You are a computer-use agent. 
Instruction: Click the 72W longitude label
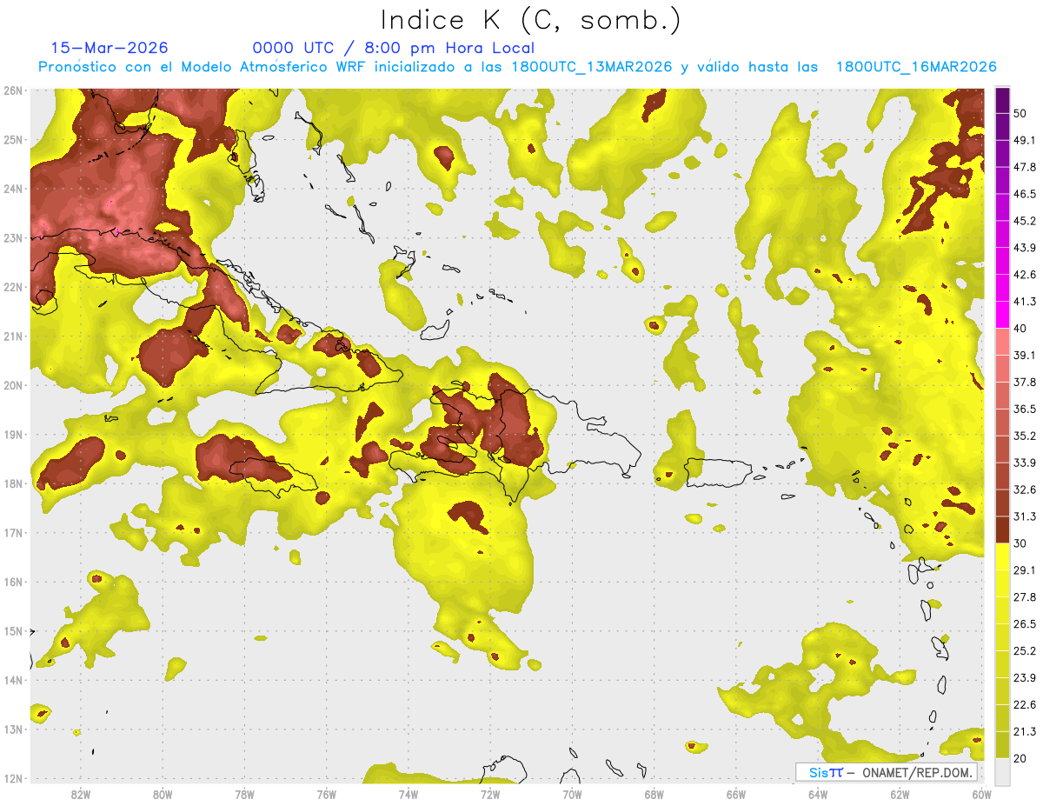pyautogui.click(x=490, y=795)
